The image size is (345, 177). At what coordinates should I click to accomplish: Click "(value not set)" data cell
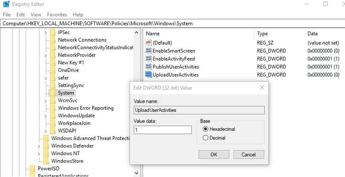click(x=323, y=43)
